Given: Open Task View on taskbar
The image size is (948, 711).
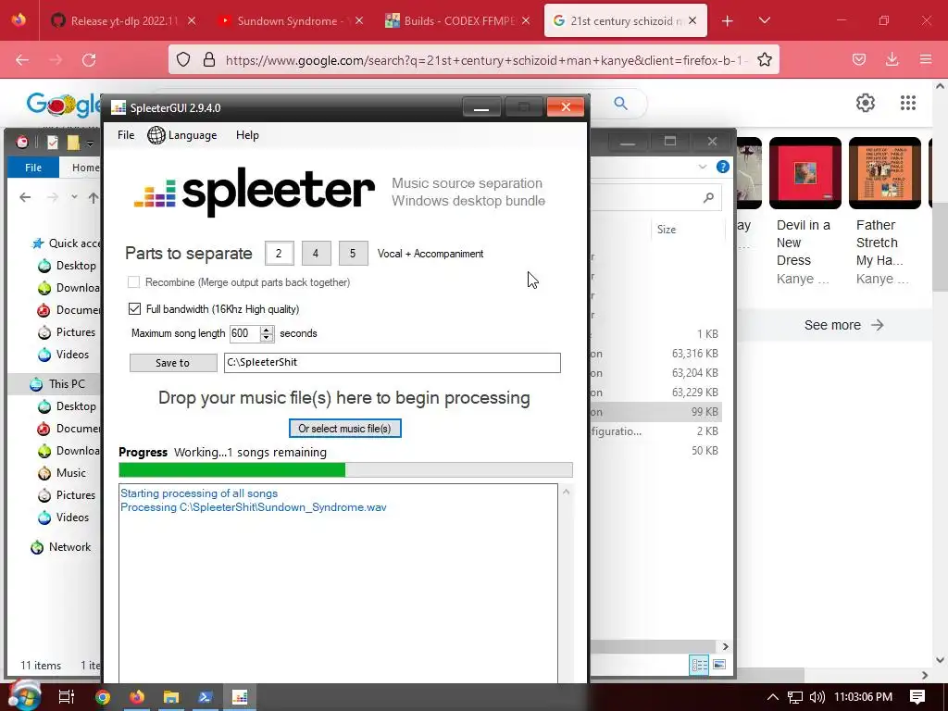Looking at the screenshot, I should pos(67,697).
